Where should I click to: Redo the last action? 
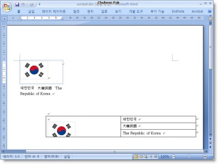(32, 5)
